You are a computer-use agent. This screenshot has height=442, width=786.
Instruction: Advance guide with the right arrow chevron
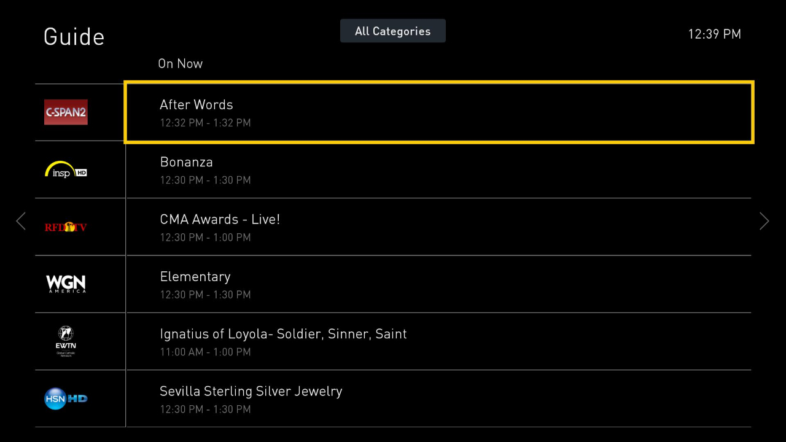point(765,221)
